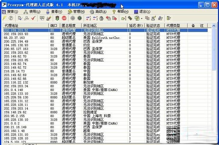Select proxy row 202.159.203.52
219x145 pixels.
pyautogui.click(x=105, y=30)
